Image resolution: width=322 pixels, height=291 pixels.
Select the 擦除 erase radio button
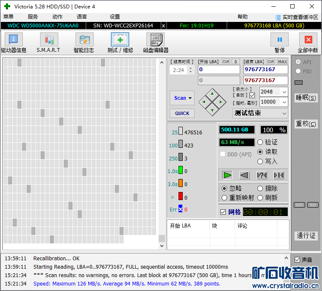tap(260, 188)
